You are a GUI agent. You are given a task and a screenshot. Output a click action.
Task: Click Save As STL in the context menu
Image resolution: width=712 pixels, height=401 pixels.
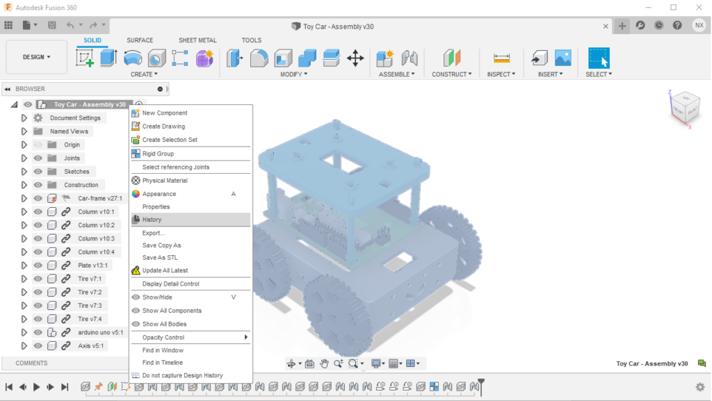162,258
